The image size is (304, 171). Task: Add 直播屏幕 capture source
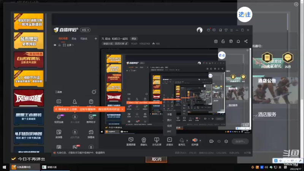tap(131, 141)
